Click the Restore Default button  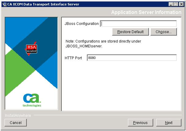tap(130, 32)
